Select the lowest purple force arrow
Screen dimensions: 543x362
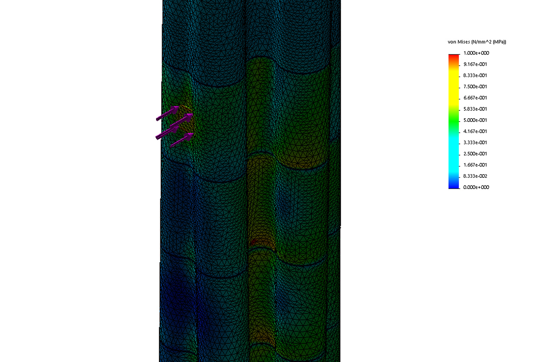(x=182, y=139)
